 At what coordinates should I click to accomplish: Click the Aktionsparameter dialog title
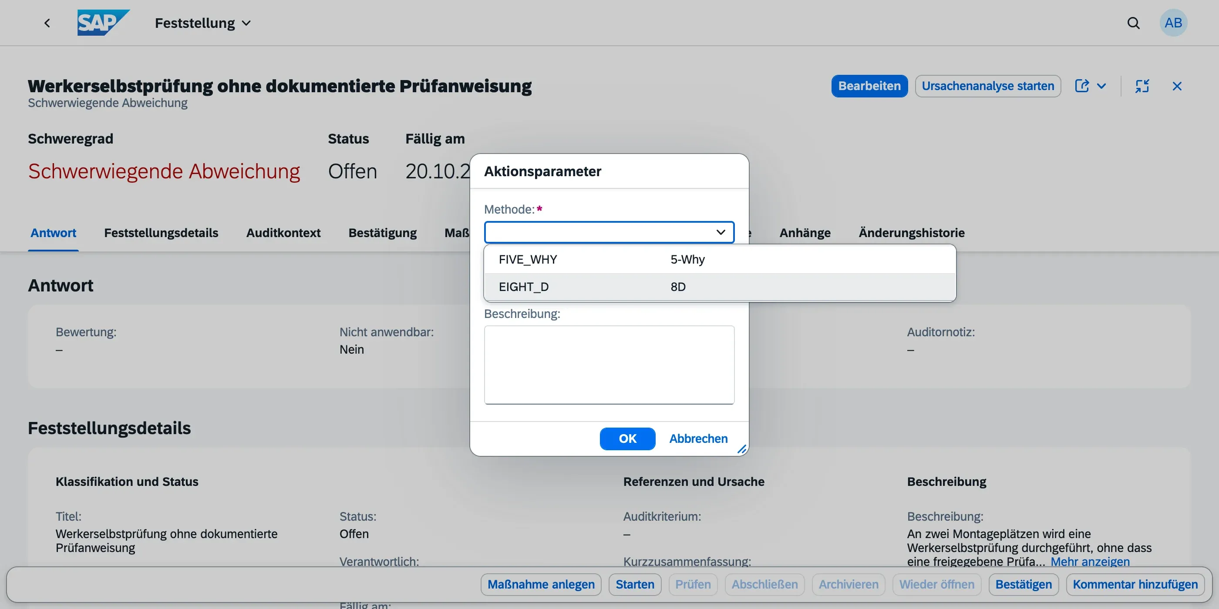tap(542, 171)
